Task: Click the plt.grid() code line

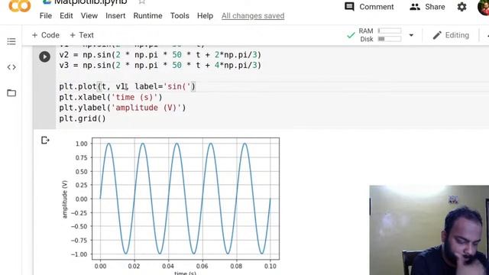Action: [83, 118]
